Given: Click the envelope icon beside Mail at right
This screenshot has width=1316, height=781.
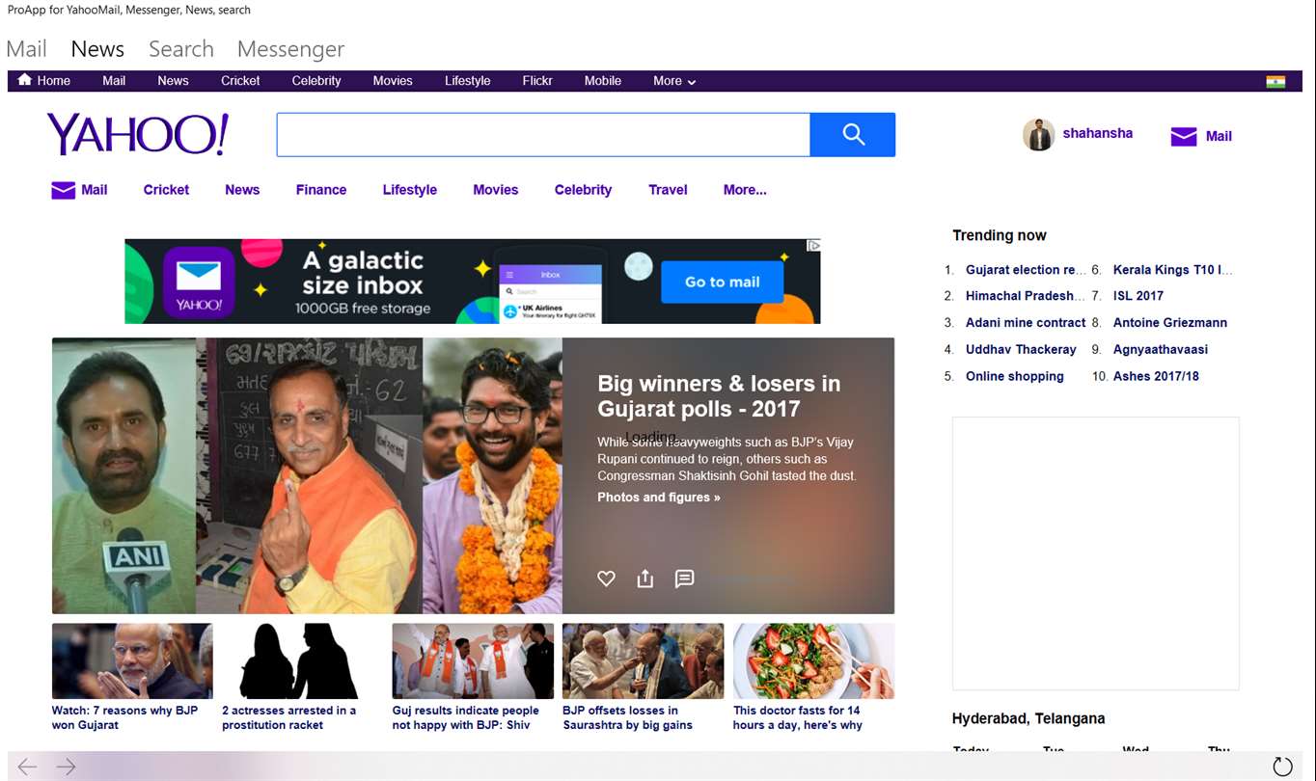Looking at the screenshot, I should click(x=1184, y=137).
